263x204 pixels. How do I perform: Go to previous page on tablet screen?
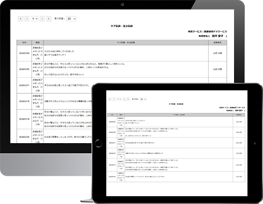tap(114, 99)
